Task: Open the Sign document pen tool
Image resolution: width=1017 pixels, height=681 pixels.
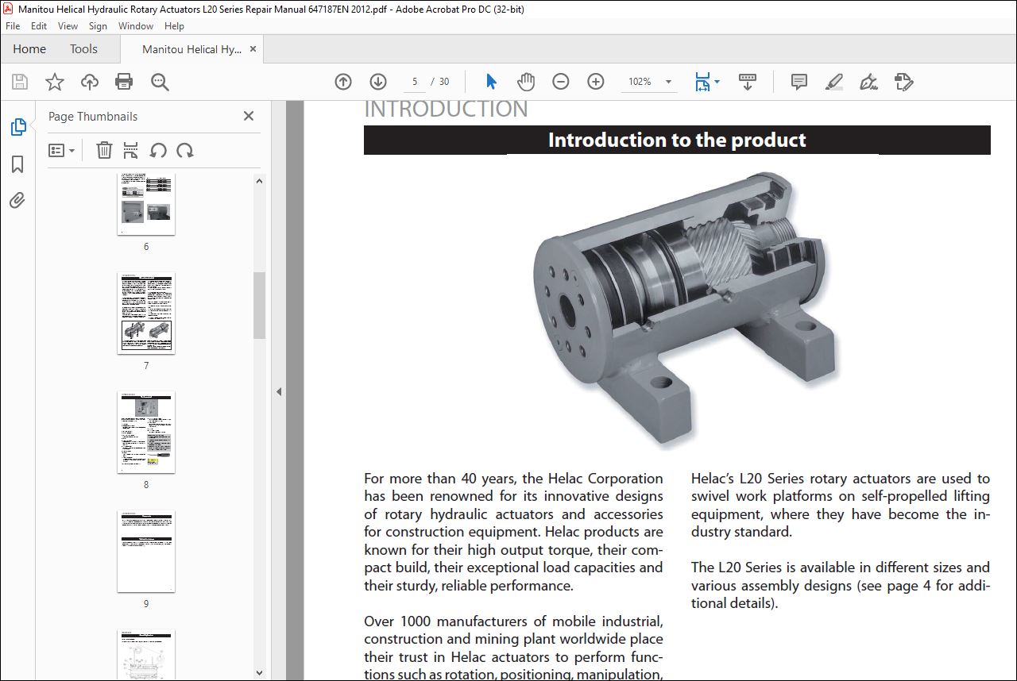Action: (x=868, y=82)
